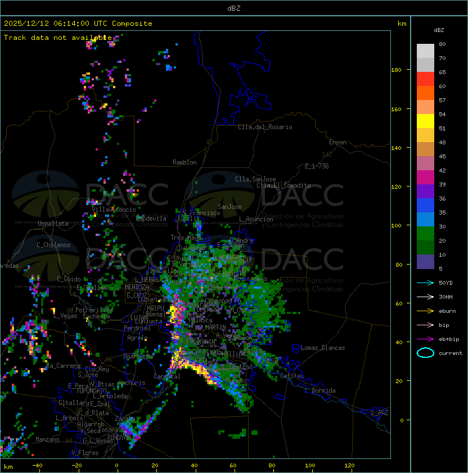Click the yellow eburn arrow legend icon
468x473 pixels.
[425, 311]
